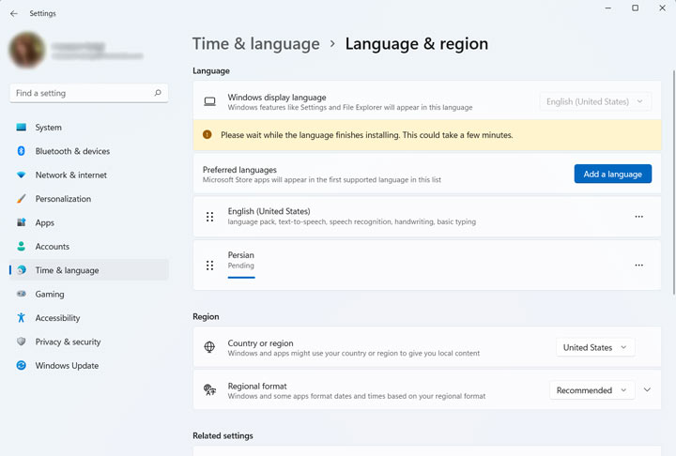Image resolution: width=676 pixels, height=456 pixels.
Task: Click the Network & internet wifi icon
Action: (x=21, y=175)
